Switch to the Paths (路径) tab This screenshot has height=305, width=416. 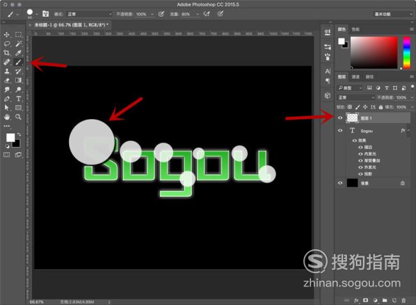(369, 77)
